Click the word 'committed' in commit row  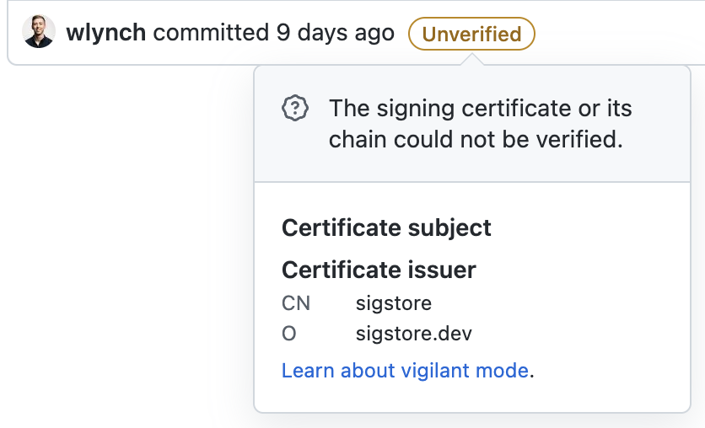pyautogui.click(x=211, y=33)
